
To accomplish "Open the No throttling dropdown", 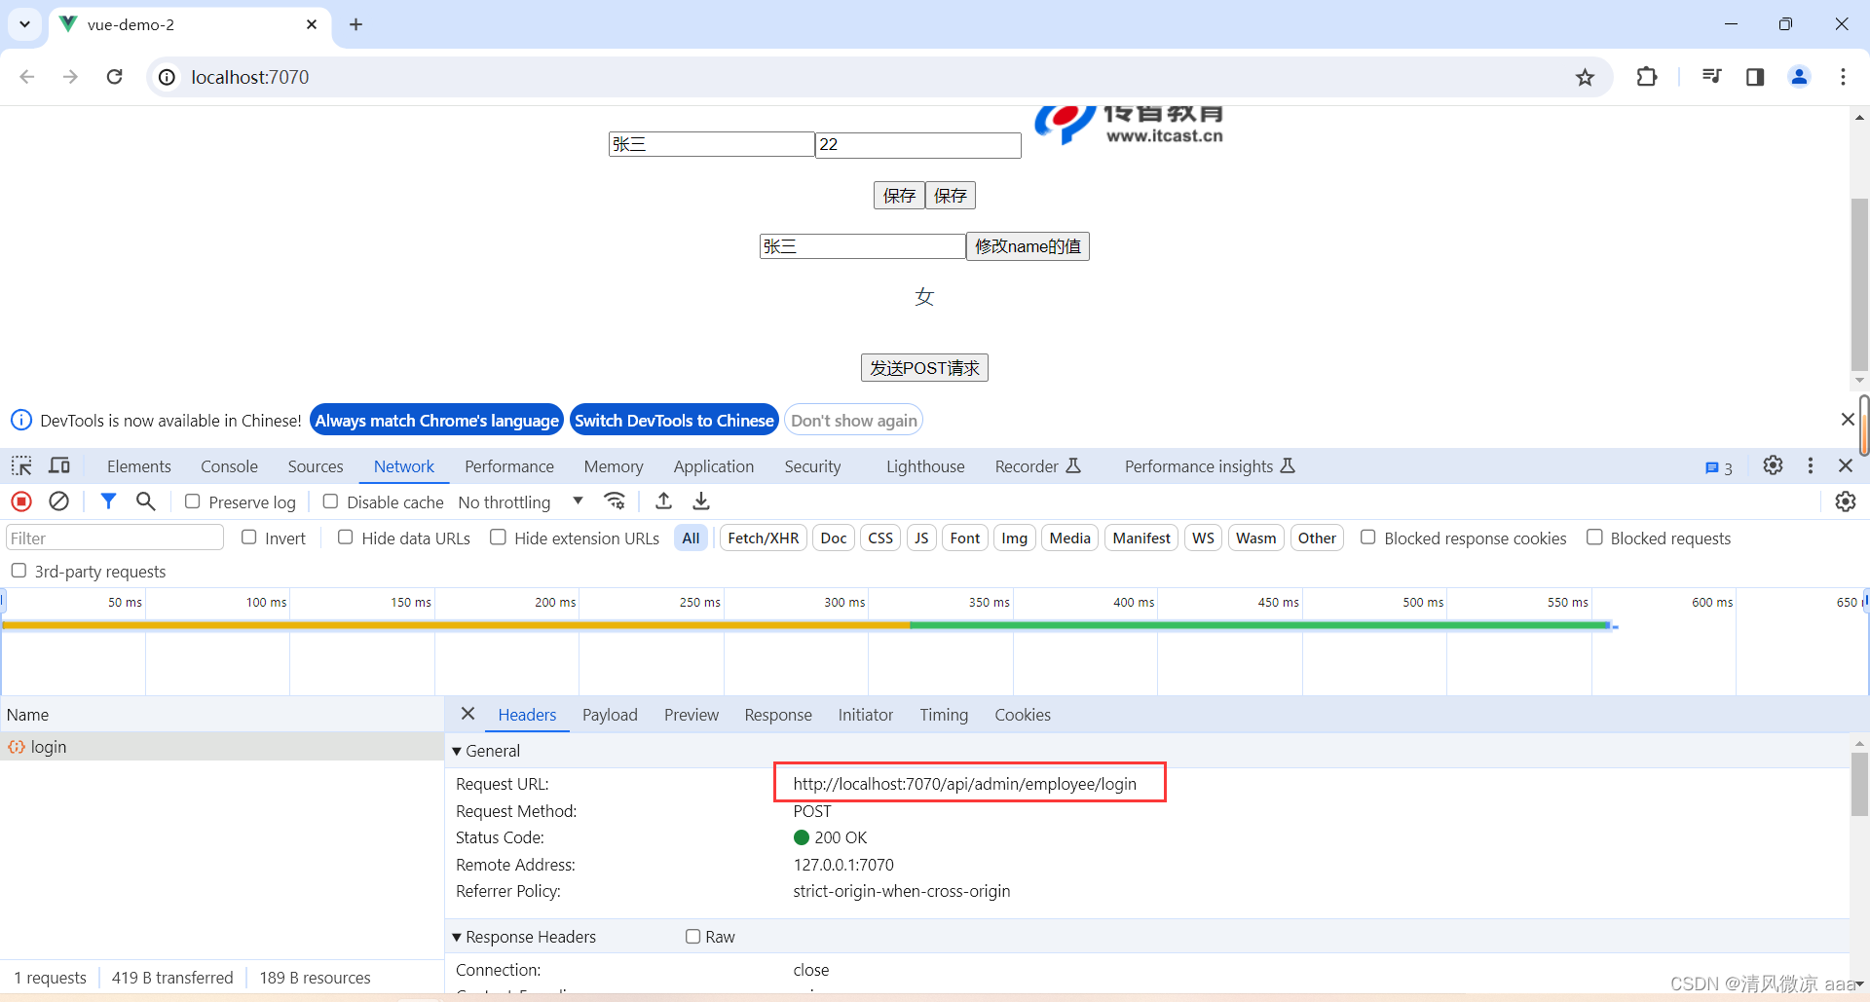I will 521,501.
